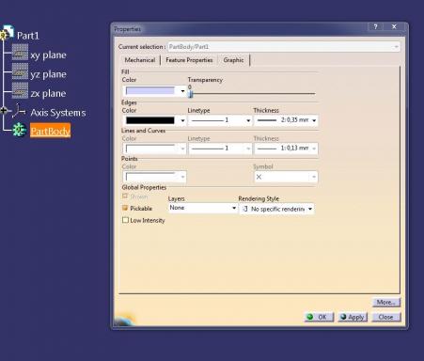Select the PartBody tree item label
This screenshot has width=424, height=361.
pos(50,131)
